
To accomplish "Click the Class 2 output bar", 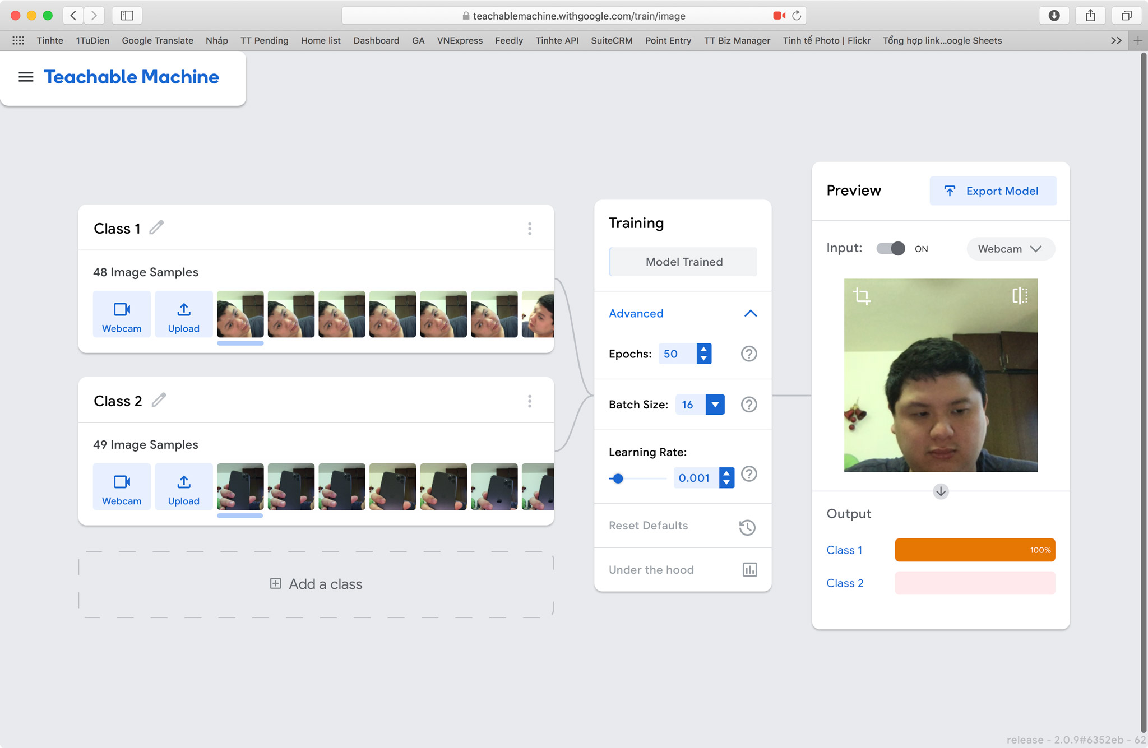I will [x=975, y=583].
